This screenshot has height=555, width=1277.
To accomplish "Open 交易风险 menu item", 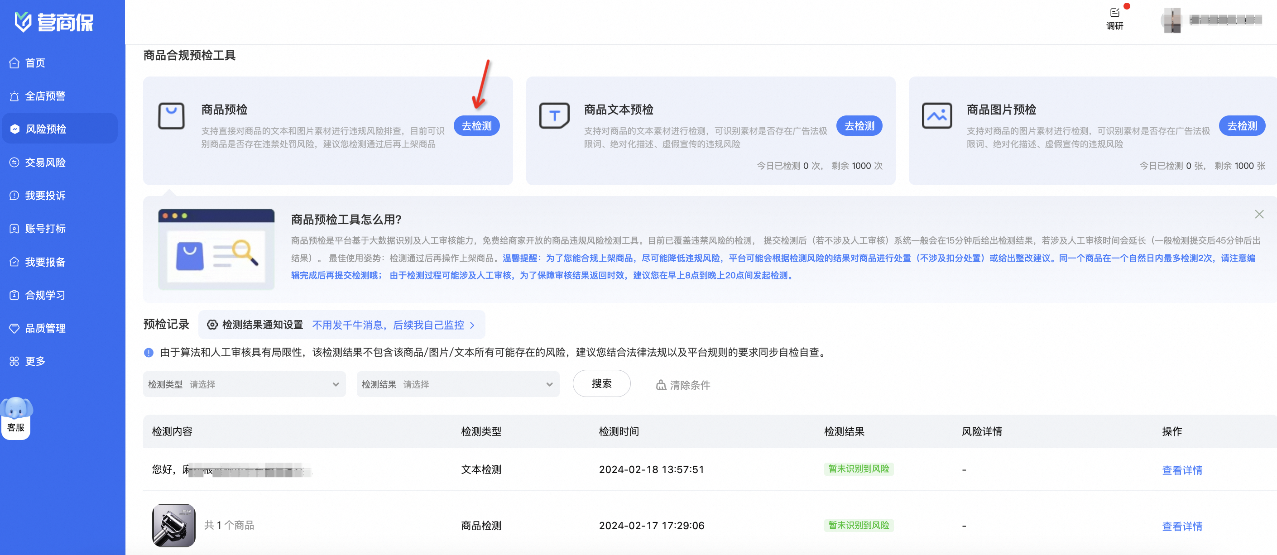I will pos(45,163).
